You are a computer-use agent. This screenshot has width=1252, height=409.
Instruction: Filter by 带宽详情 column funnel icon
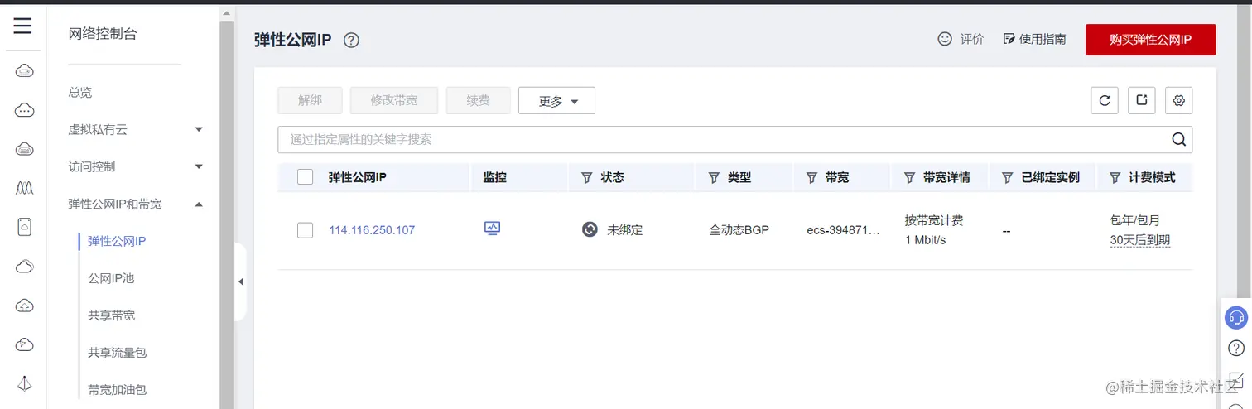909,178
